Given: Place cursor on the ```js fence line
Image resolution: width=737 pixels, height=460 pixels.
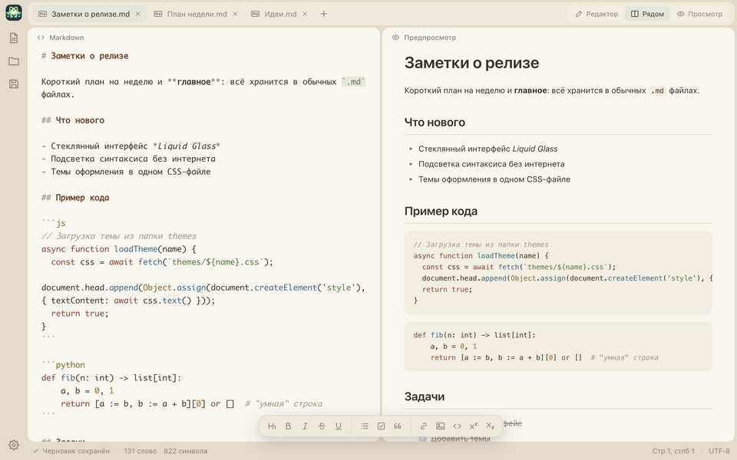Looking at the screenshot, I should tap(54, 223).
